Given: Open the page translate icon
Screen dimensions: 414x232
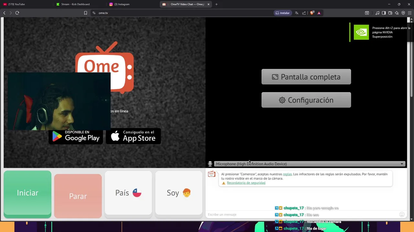Looking at the screenshot, I should point(297,13).
